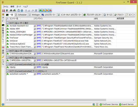This screenshot has width=138, height=107.
Task: Collapse the [全ユーザー] AppInit DLLs group
Action: tap(7, 58)
